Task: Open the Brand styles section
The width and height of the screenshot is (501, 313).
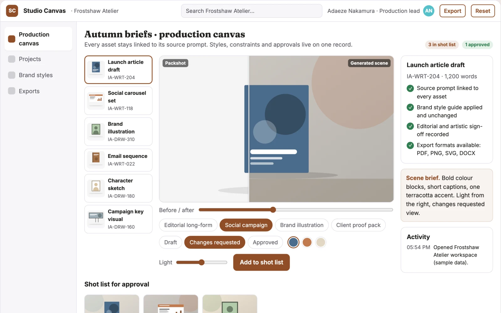Action: tap(38, 75)
